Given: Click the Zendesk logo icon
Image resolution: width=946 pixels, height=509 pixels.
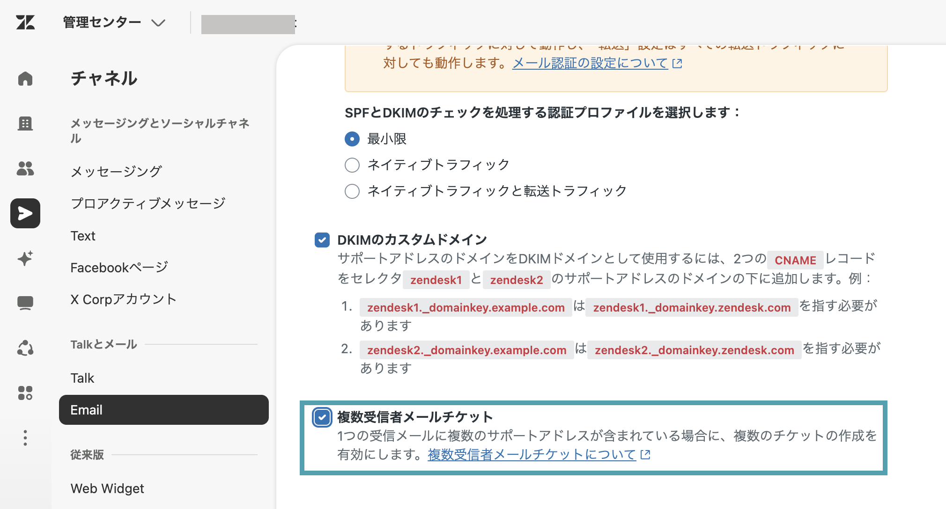Looking at the screenshot, I should (25, 22).
